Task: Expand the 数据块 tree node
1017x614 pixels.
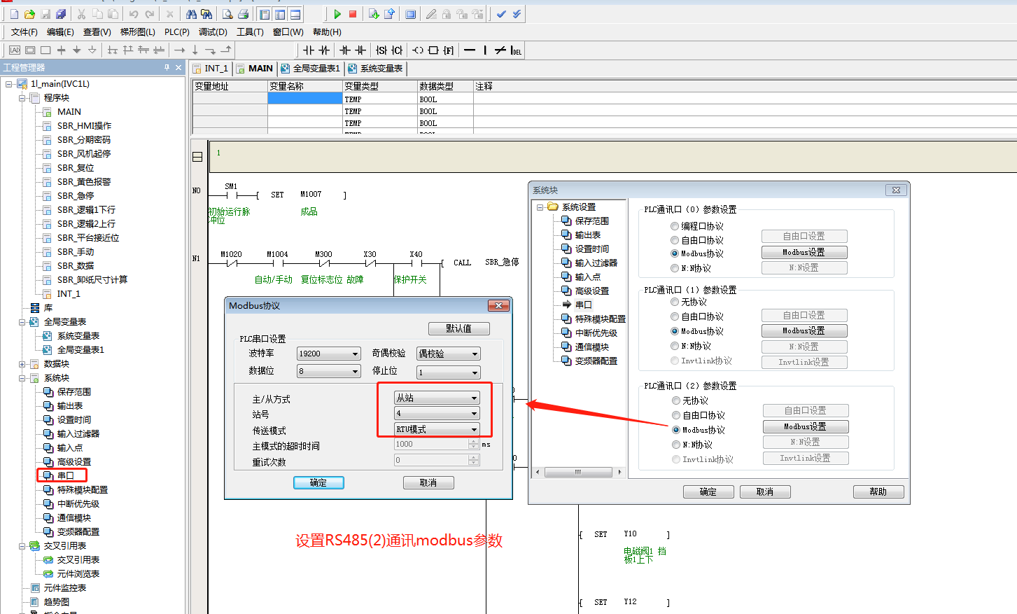Action: pyautogui.click(x=22, y=364)
